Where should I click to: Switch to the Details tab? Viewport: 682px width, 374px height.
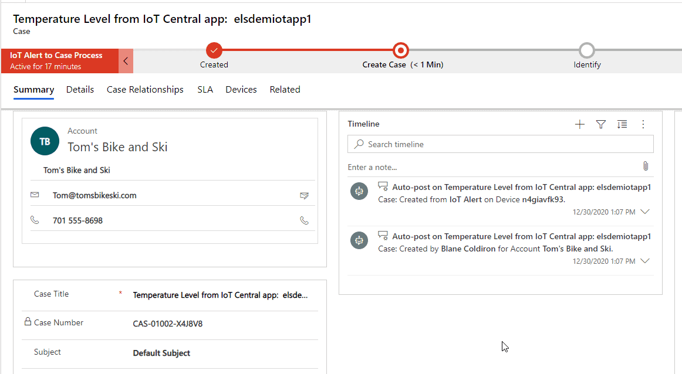pyautogui.click(x=80, y=90)
